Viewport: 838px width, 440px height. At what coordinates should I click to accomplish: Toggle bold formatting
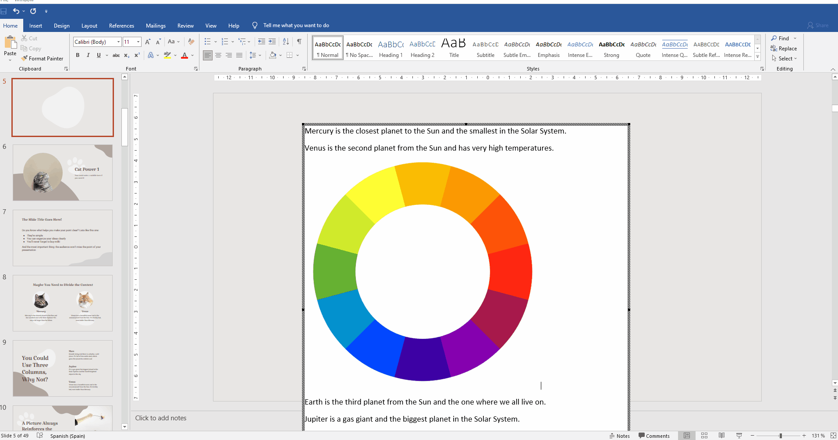tap(78, 55)
